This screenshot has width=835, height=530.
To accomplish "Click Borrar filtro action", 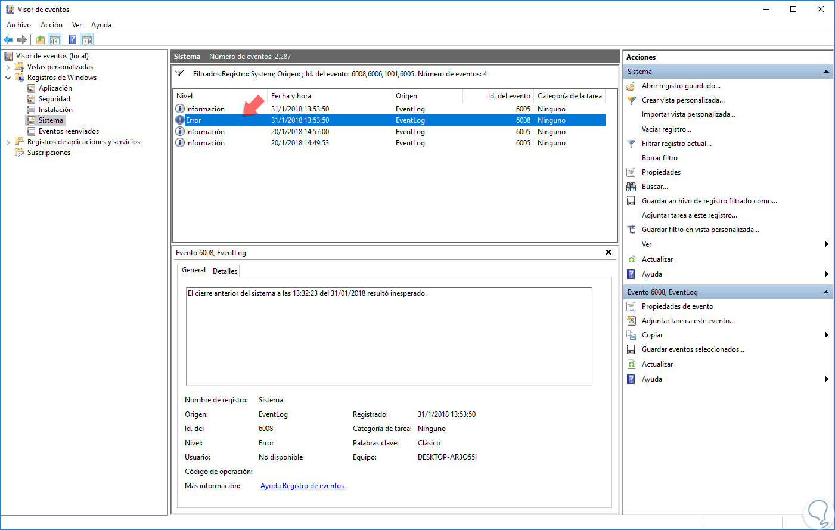I will (x=659, y=158).
